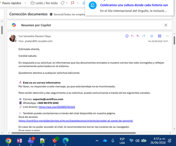Open the apps grid icon in message header
Screen dimensions: 176x146
tap(159, 36)
